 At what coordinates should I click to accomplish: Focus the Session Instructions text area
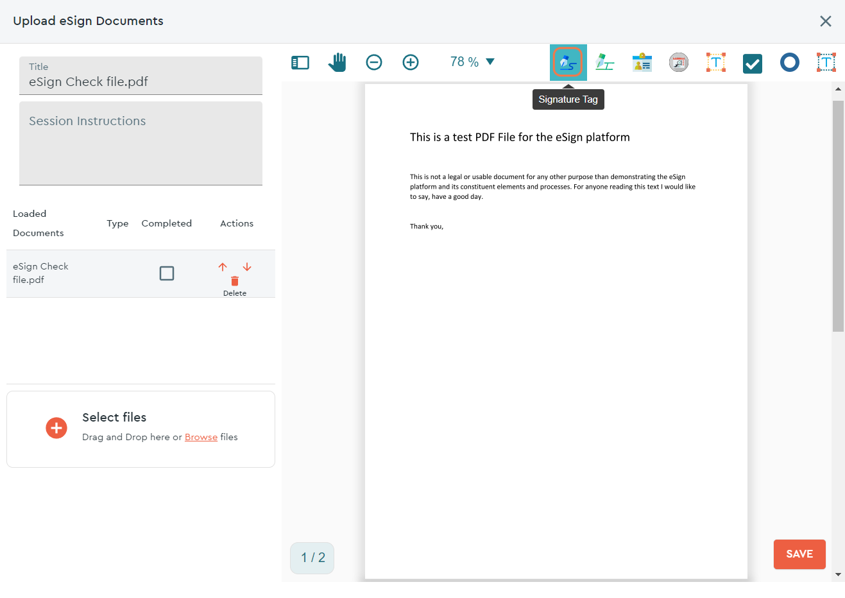tap(141, 143)
